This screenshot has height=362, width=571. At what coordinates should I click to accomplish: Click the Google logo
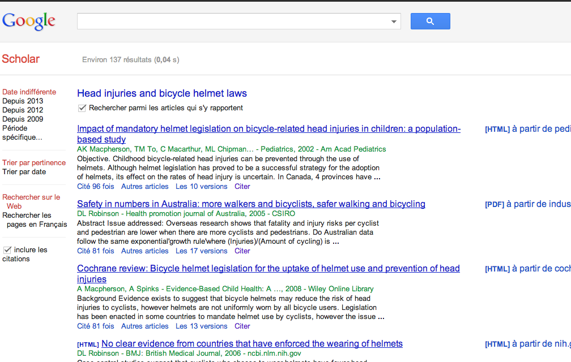[29, 21]
